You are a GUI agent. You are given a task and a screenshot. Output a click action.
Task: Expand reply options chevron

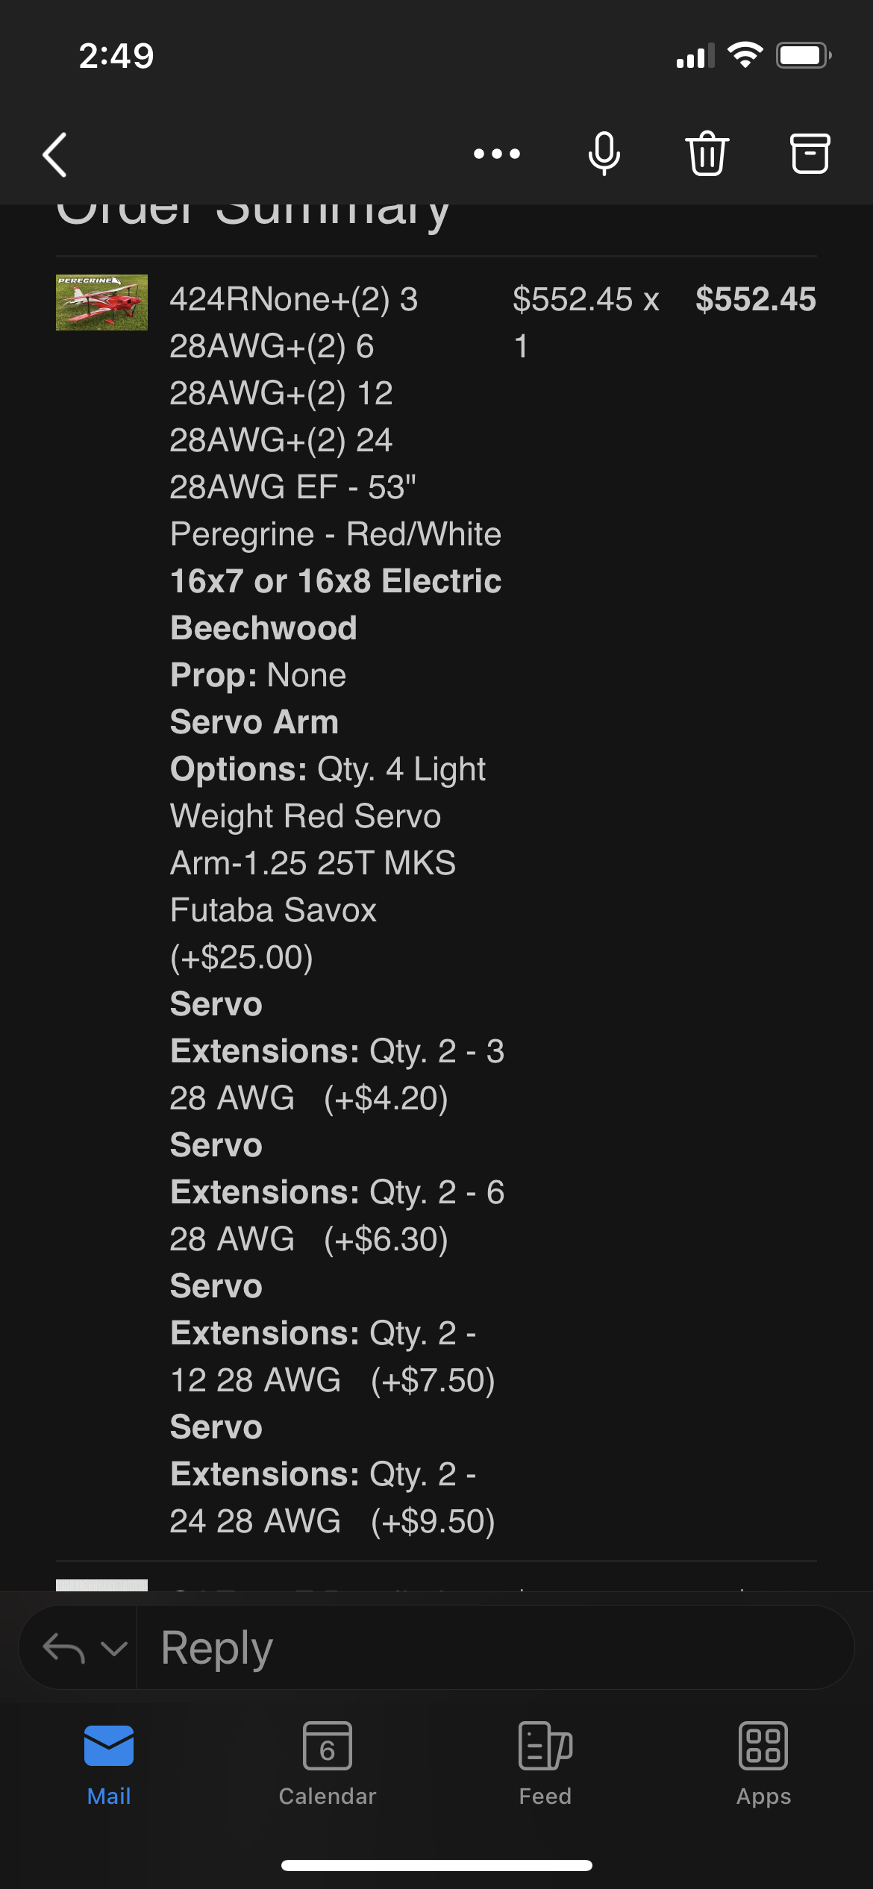(113, 1648)
